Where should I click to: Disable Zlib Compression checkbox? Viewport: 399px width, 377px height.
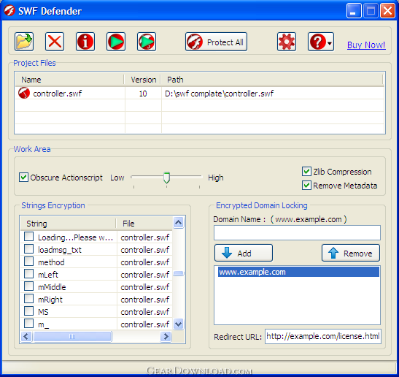click(x=306, y=172)
